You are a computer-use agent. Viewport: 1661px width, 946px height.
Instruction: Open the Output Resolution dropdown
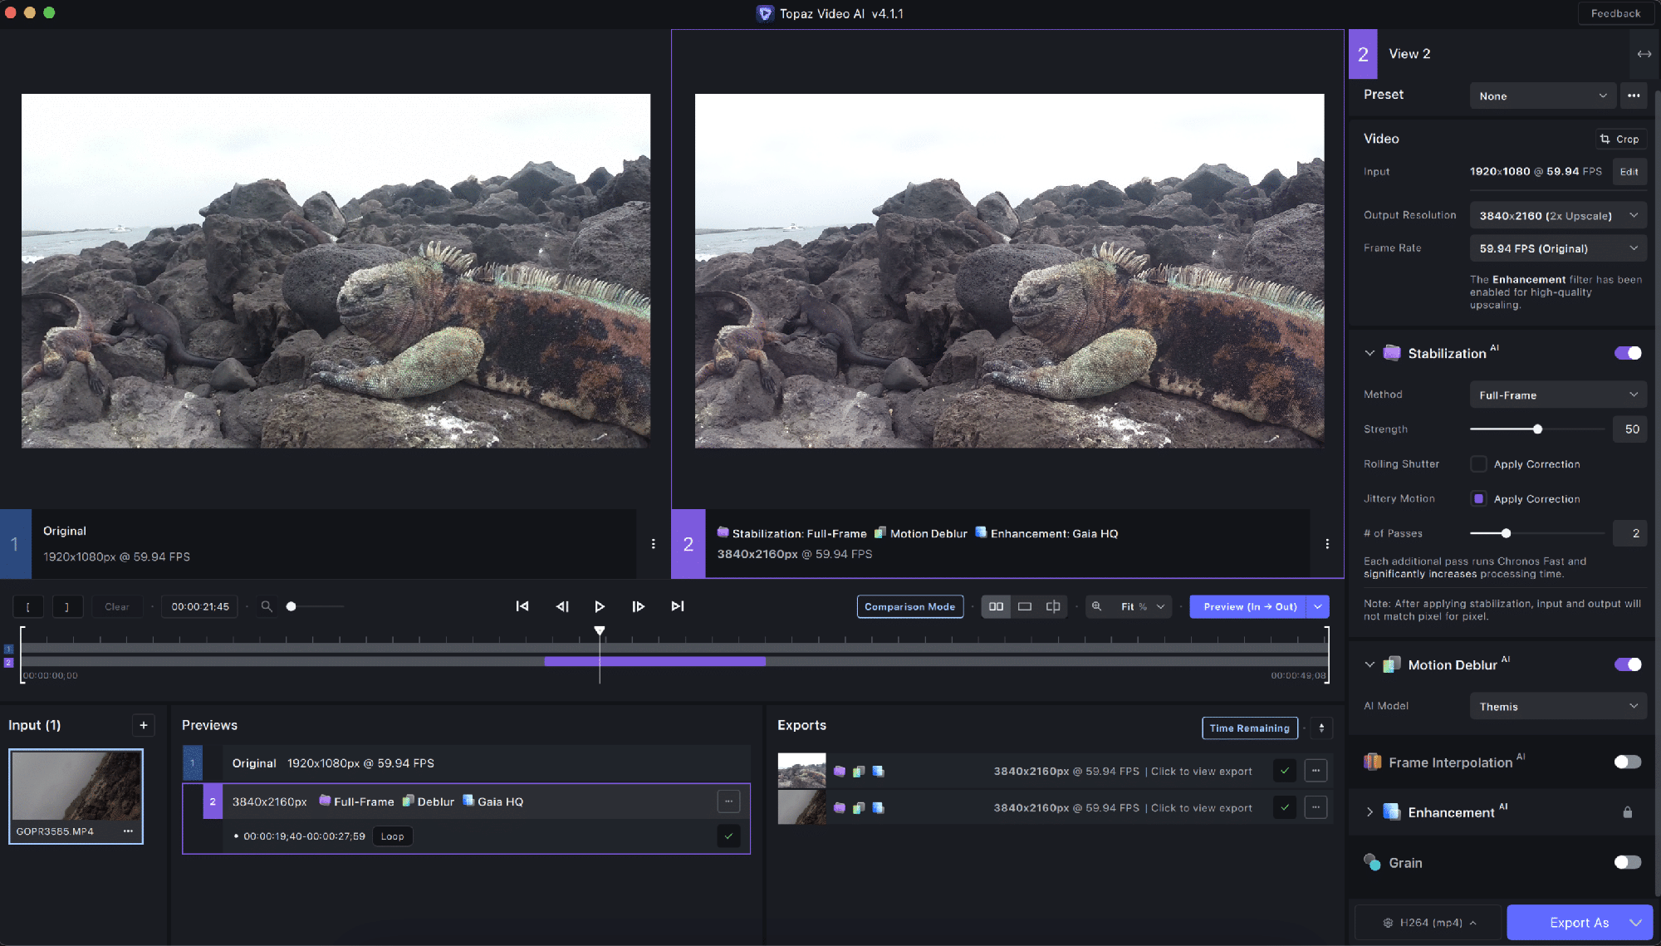pos(1558,215)
